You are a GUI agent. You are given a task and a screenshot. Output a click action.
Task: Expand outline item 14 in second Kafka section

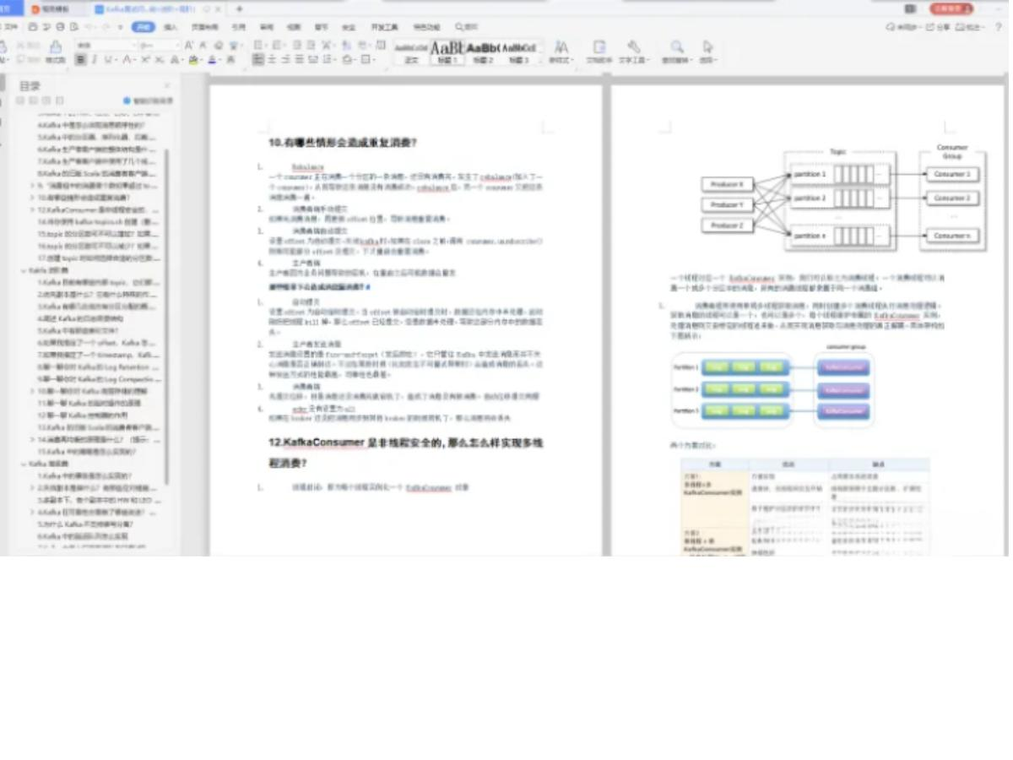pos(32,439)
